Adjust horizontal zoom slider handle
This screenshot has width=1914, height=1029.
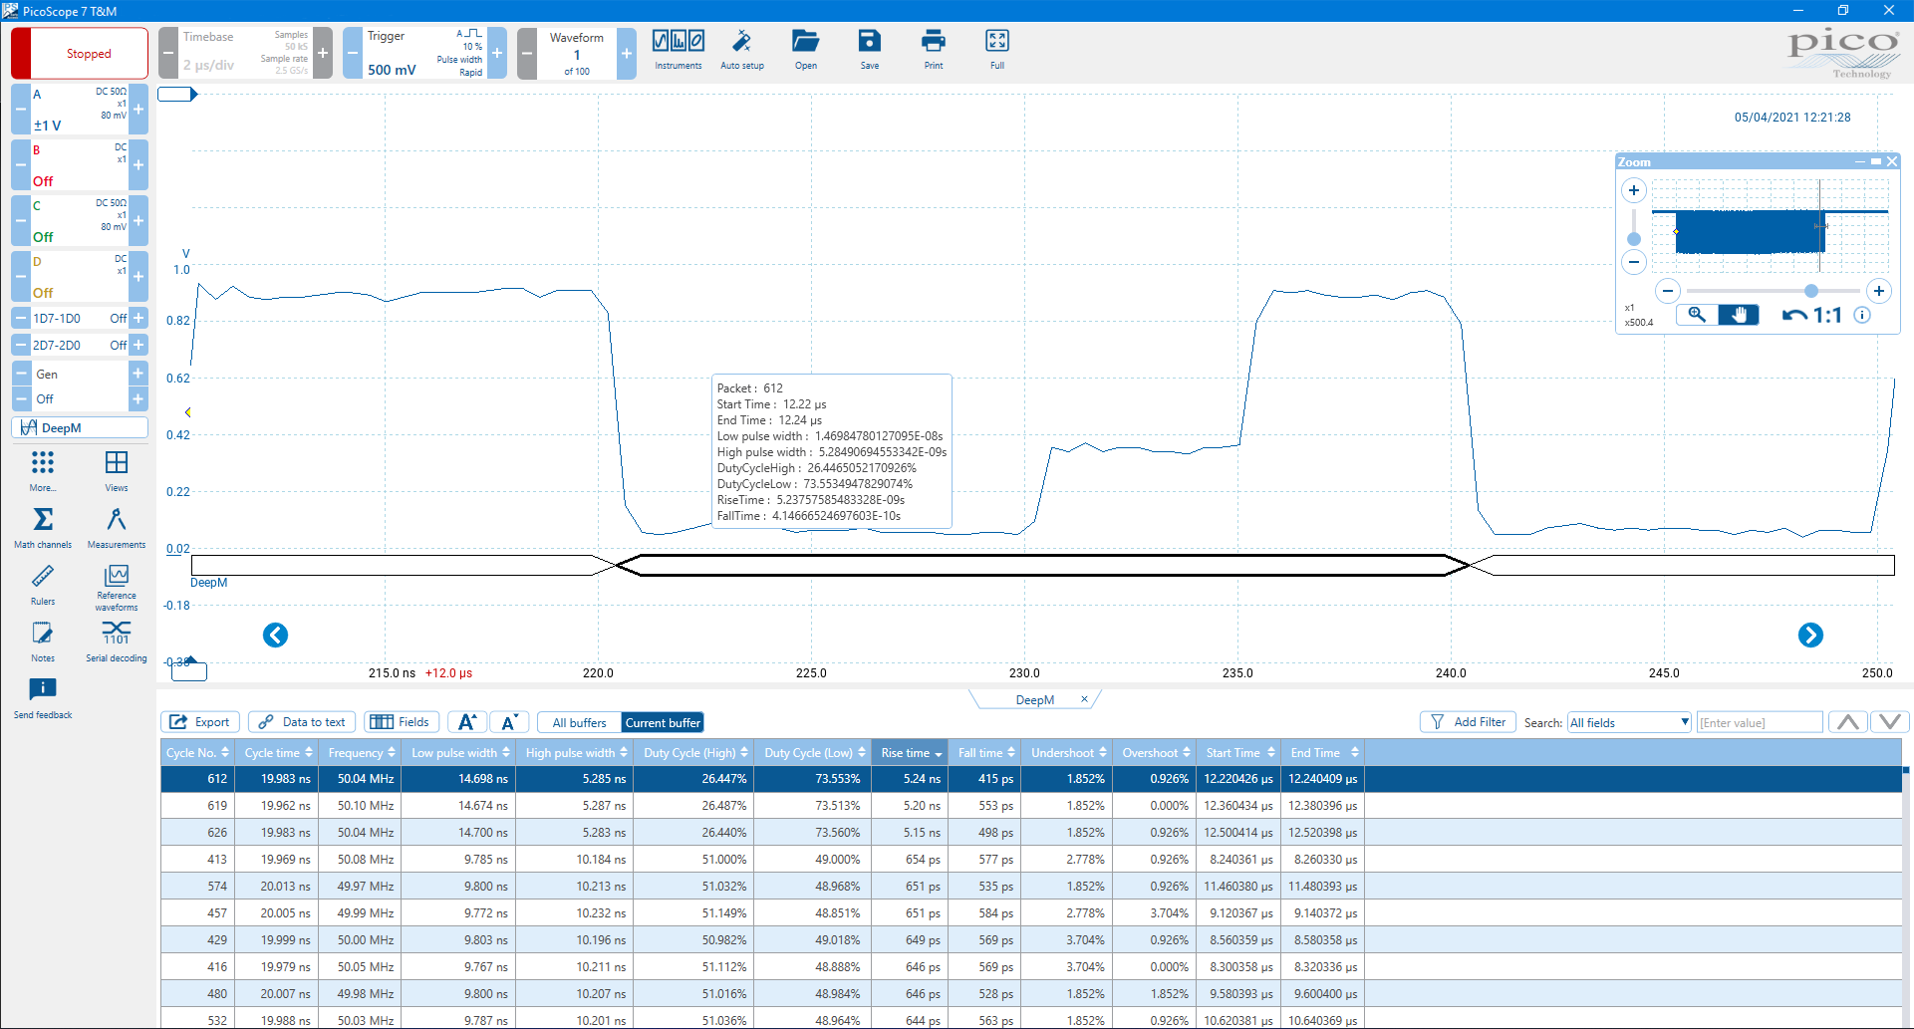click(x=1810, y=291)
